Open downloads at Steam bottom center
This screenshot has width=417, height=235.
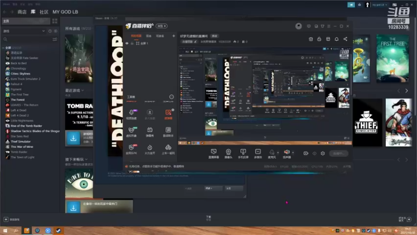(208, 218)
